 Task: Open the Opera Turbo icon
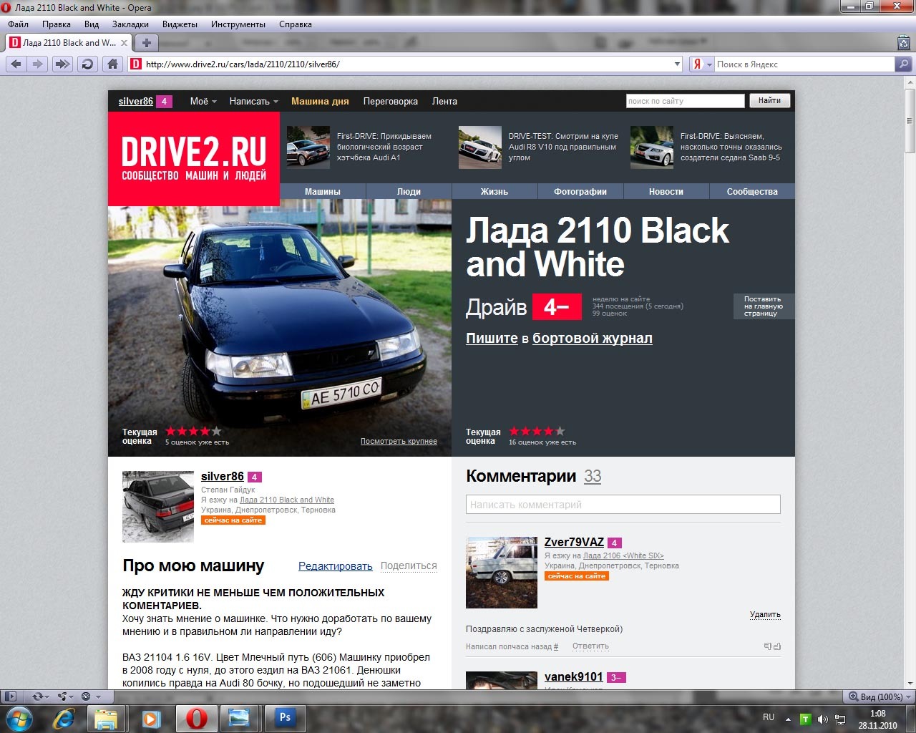87,696
